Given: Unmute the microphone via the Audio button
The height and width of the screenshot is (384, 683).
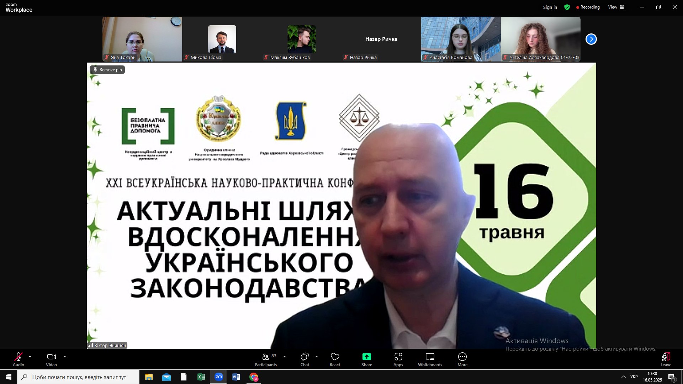Looking at the screenshot, I should click(18, 357).
